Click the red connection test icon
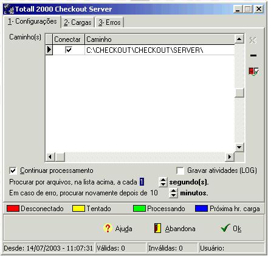 click(x=253, y=72)
